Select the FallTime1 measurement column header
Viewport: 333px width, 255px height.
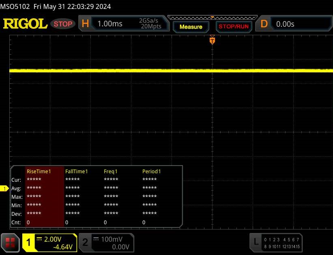pos(76,171)
